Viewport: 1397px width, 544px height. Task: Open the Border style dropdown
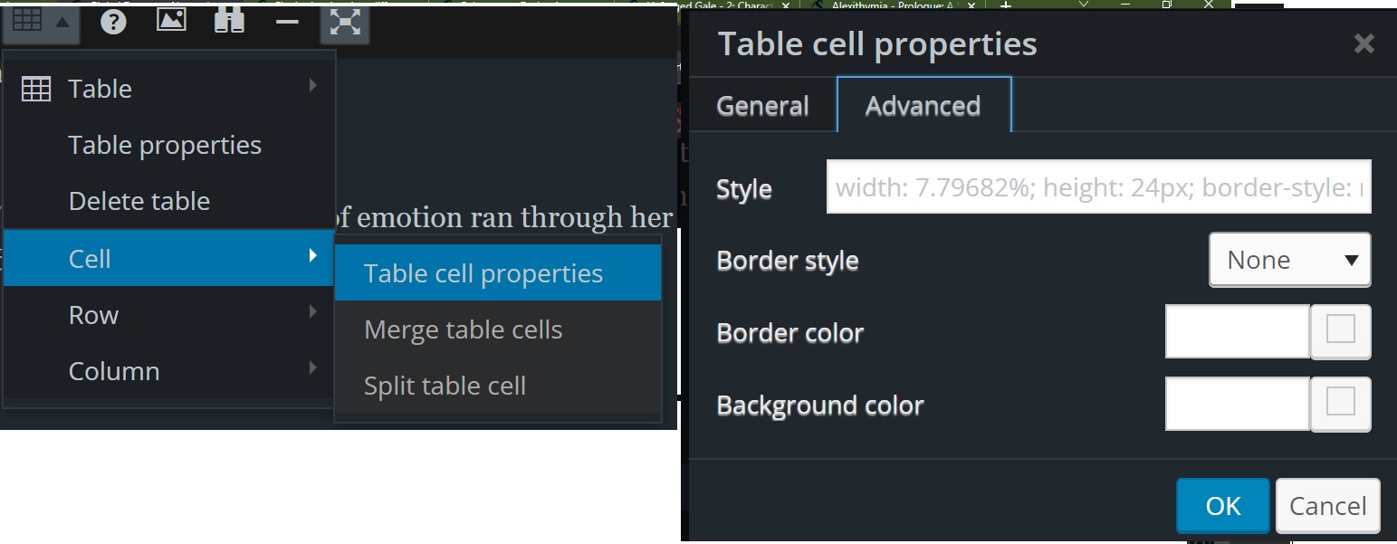click(1289, 259)
